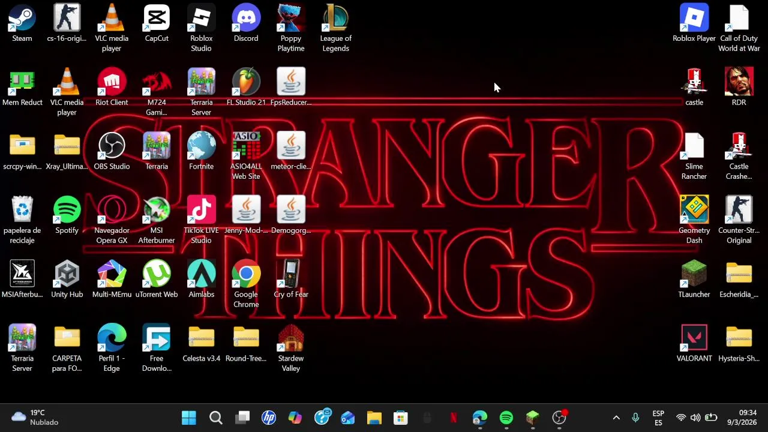Open Task View on the taskbar
The image size is (768, 432).
(242, 418)
